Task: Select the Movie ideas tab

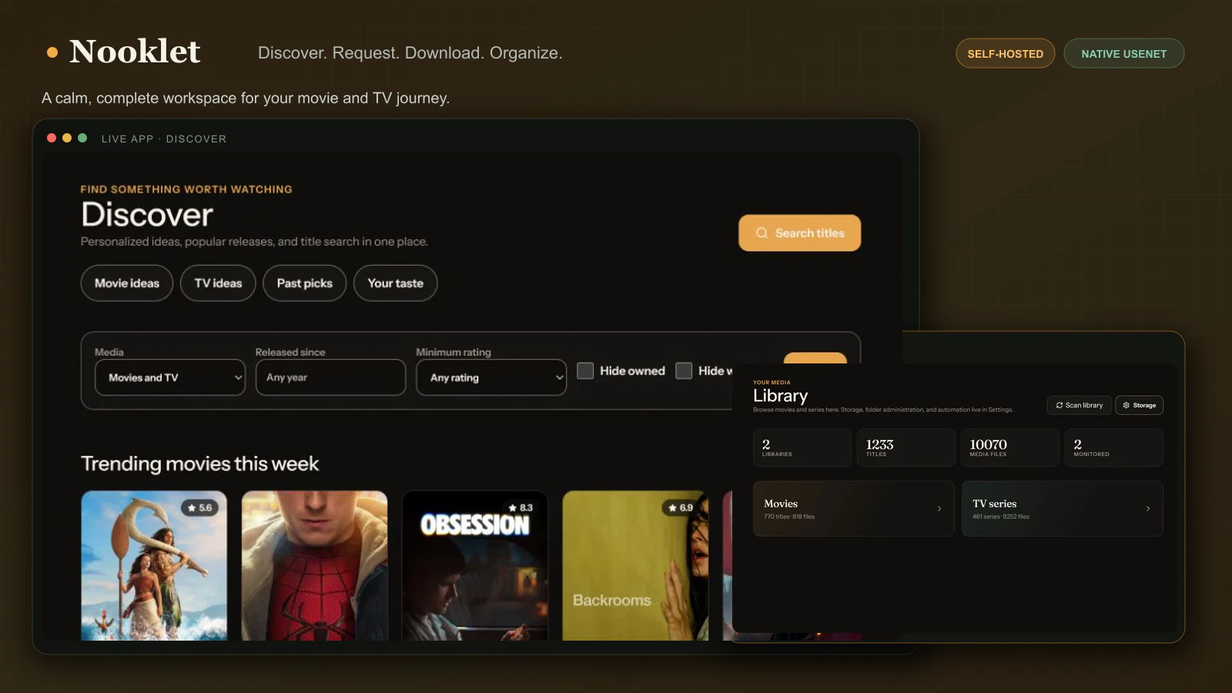Action: (x=127, y=283)
